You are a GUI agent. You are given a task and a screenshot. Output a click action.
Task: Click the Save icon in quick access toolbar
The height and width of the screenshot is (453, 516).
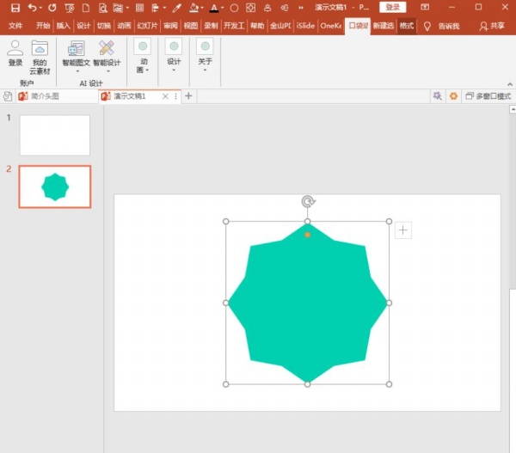click(x=15, y=8)
